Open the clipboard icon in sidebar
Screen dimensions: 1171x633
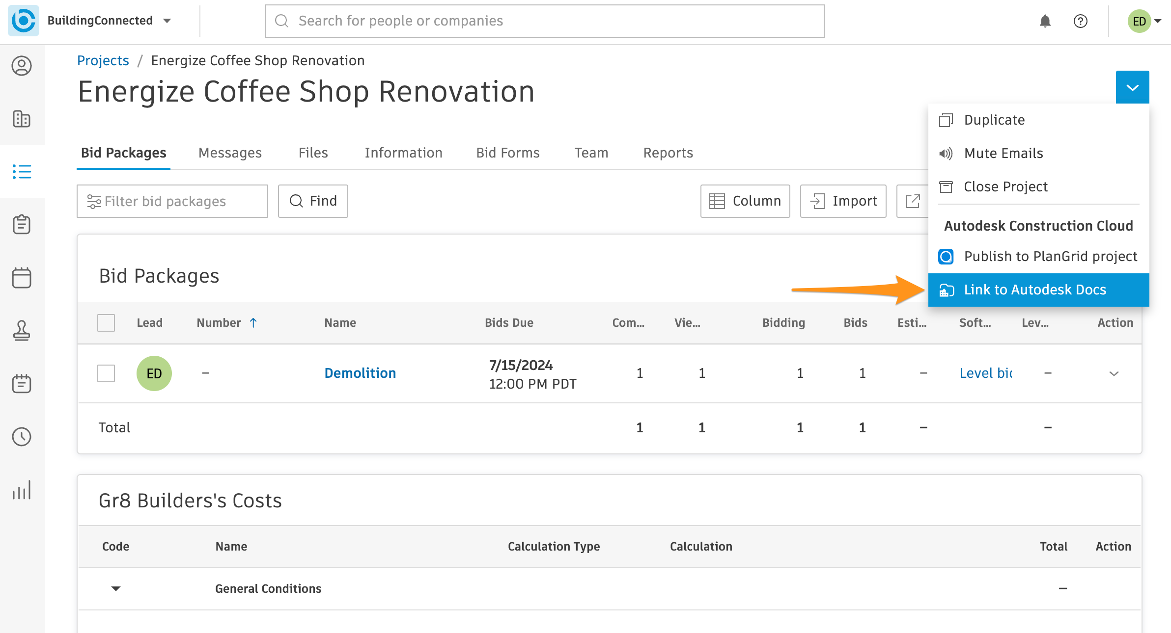tap(22, 224)
